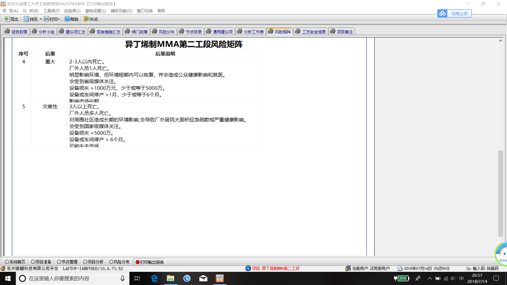Click the 拖拽上传 cloud upload icon

[443, 13]
